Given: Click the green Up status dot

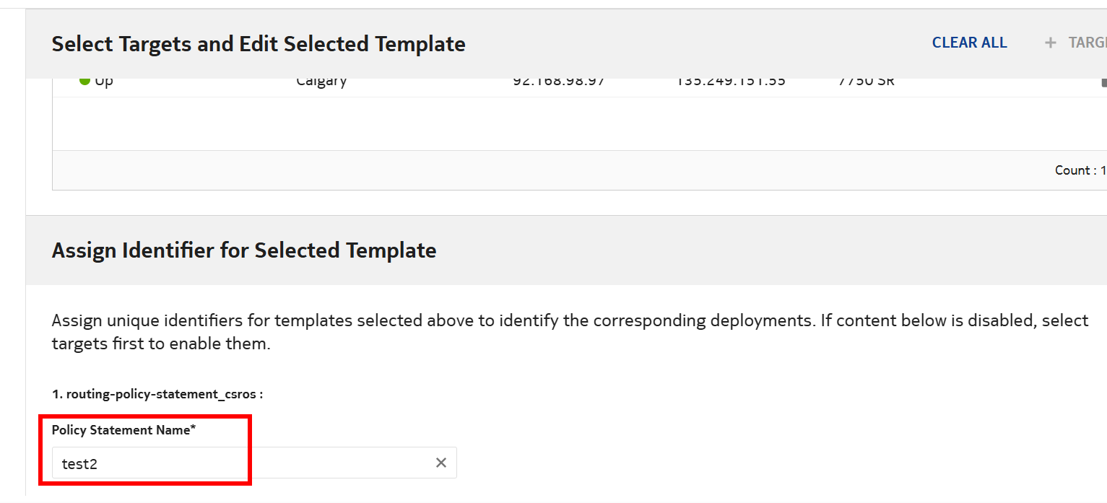Looking at the screenshot, I should [x=84, y=81].
